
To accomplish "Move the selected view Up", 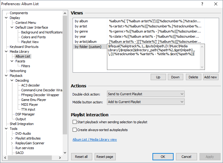I will 158,77.
